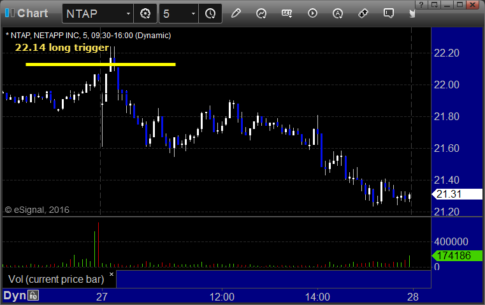Viewport: 485px width, 305px height.
Task: Click the trade up-down arrows icon
Action: [363, 13]
